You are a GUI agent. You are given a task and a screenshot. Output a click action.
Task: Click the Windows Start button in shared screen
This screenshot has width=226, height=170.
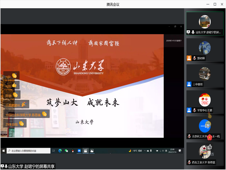(x=3, y=151)
